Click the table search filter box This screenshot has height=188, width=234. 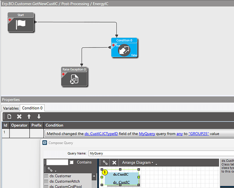point(57,162)
